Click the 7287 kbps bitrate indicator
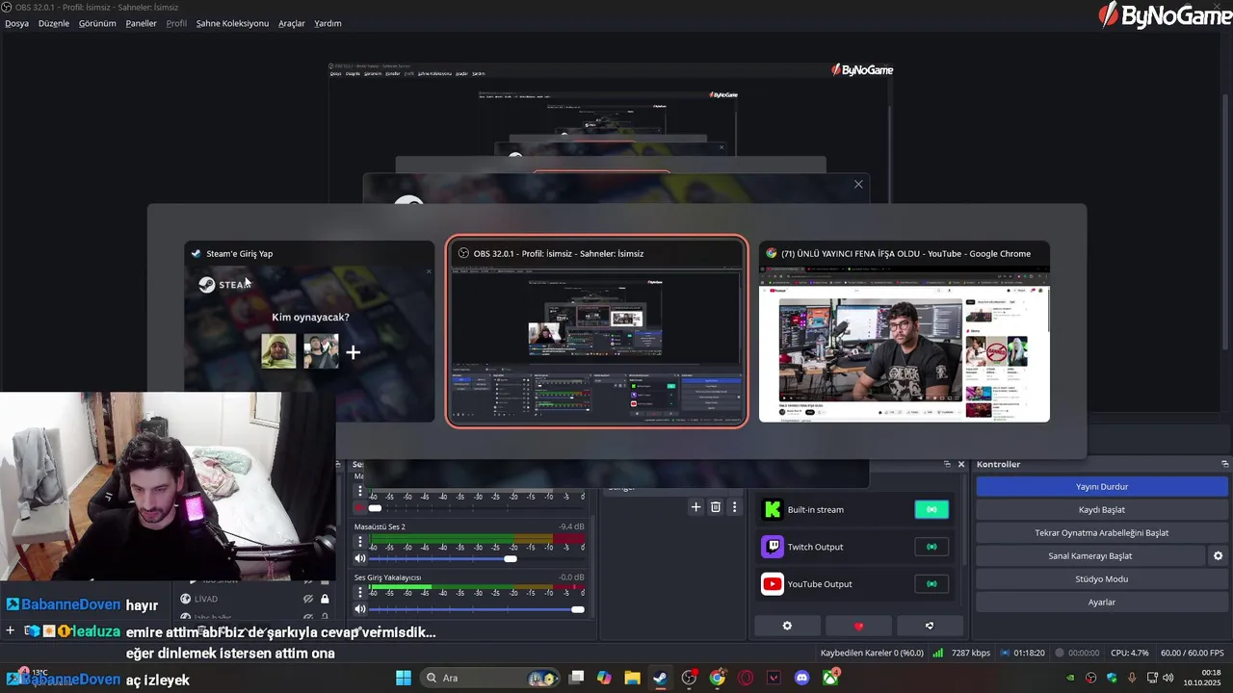 [971, 653]
